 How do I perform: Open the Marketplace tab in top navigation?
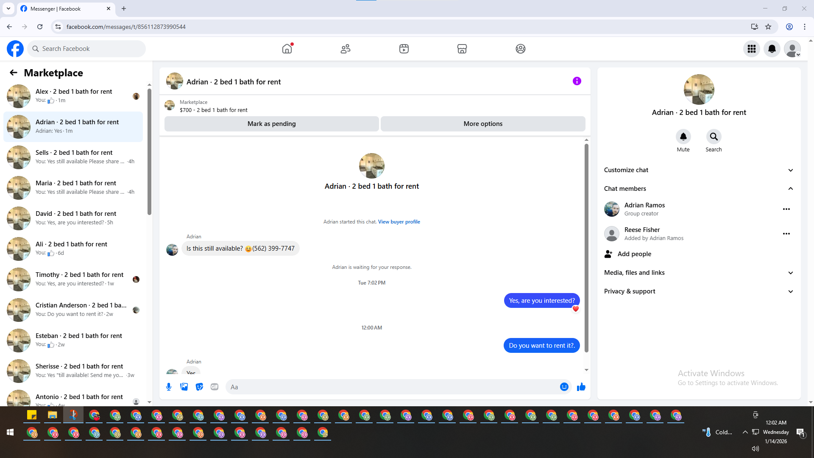click(462, 49)
